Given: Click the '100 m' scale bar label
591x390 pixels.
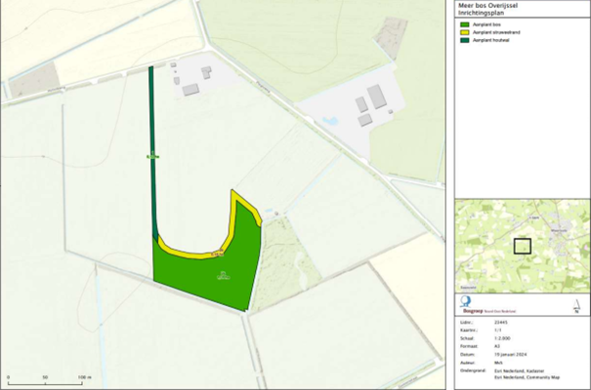Looking at the screenshot, I should click(x=85, y=377).
